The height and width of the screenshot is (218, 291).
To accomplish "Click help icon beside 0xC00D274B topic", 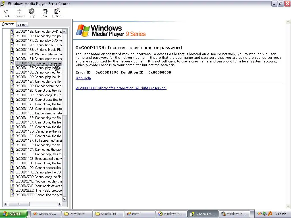I will 12,181.
